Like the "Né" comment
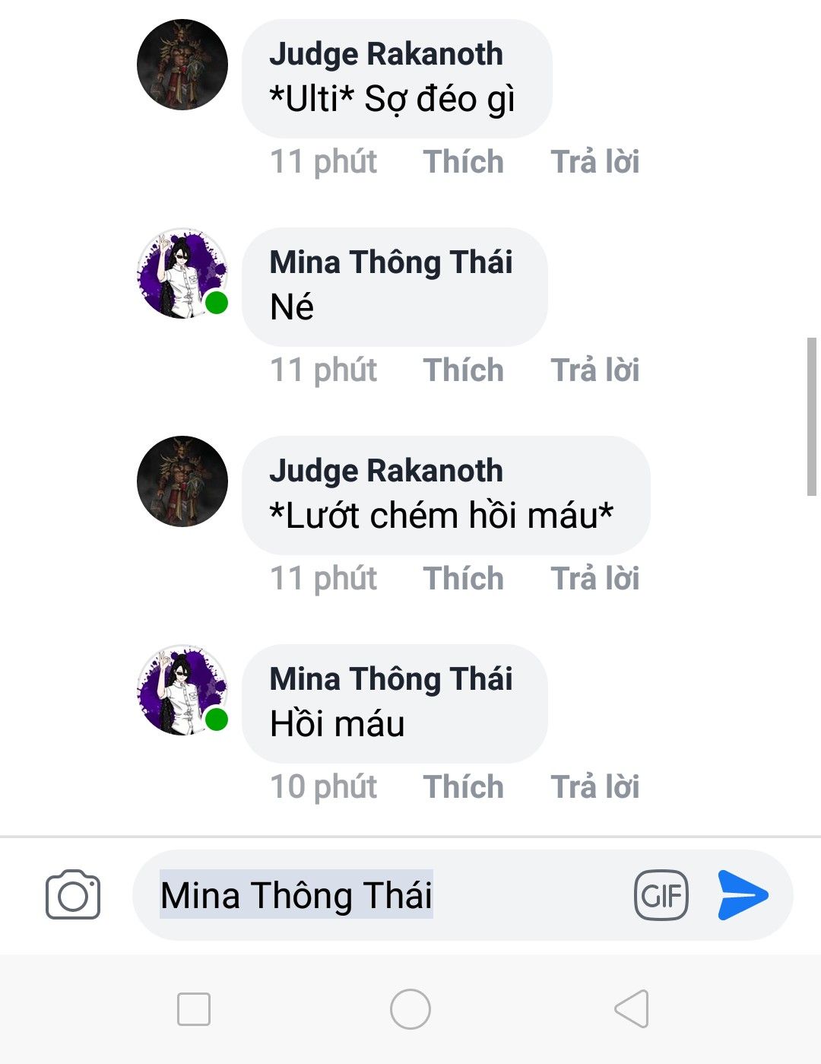This screenshot has width=821, height=1064. click(463, 370)
